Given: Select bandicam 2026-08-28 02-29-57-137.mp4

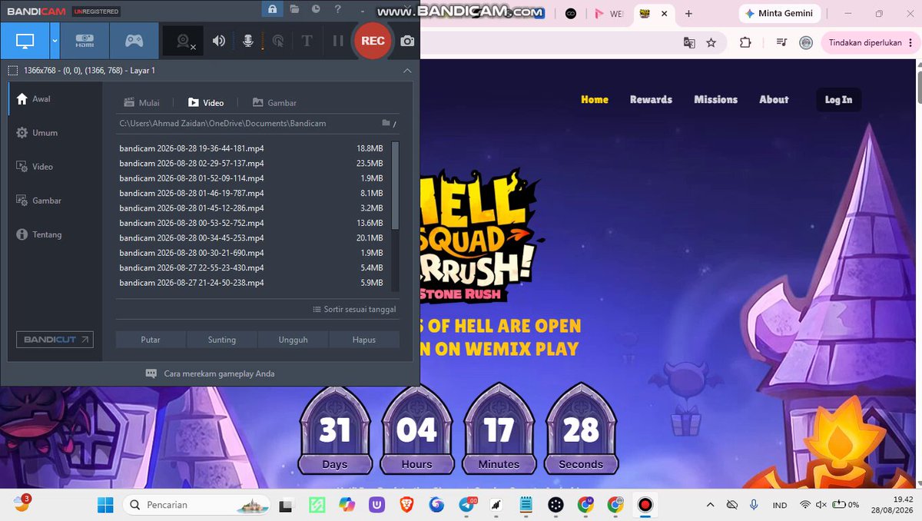Looking at the screenshot, I should [252, 164].
